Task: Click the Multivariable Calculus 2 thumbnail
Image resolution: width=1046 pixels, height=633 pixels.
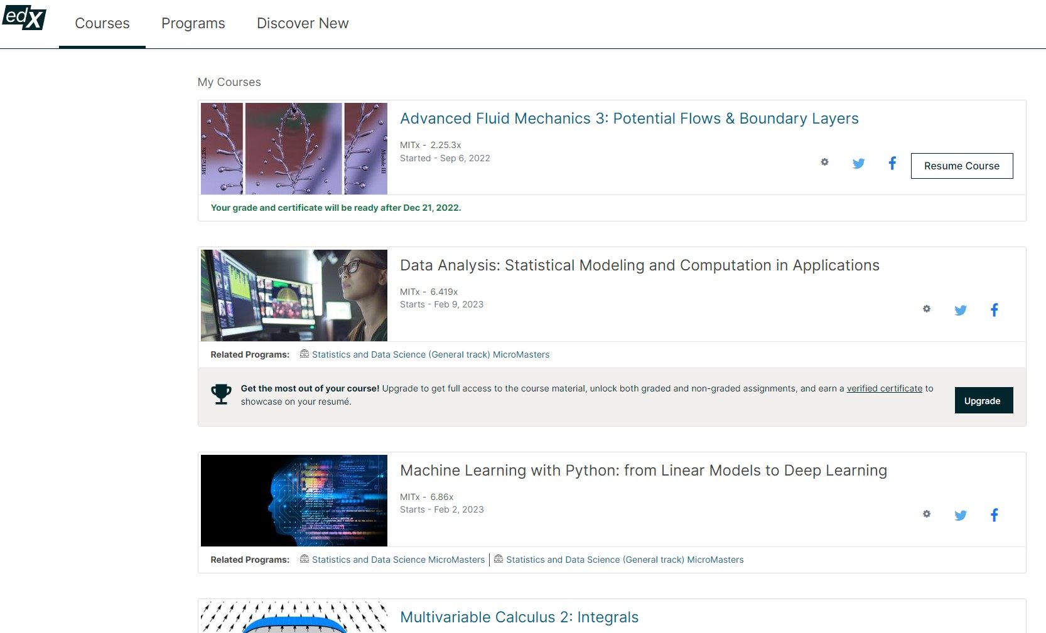Action: 294,617
